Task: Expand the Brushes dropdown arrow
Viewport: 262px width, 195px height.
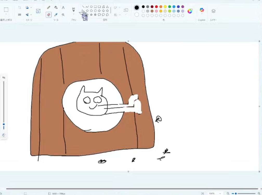Action: tap(74, 15)
